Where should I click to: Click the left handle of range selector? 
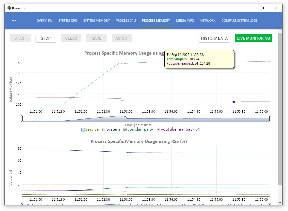(x=22, y=118)
